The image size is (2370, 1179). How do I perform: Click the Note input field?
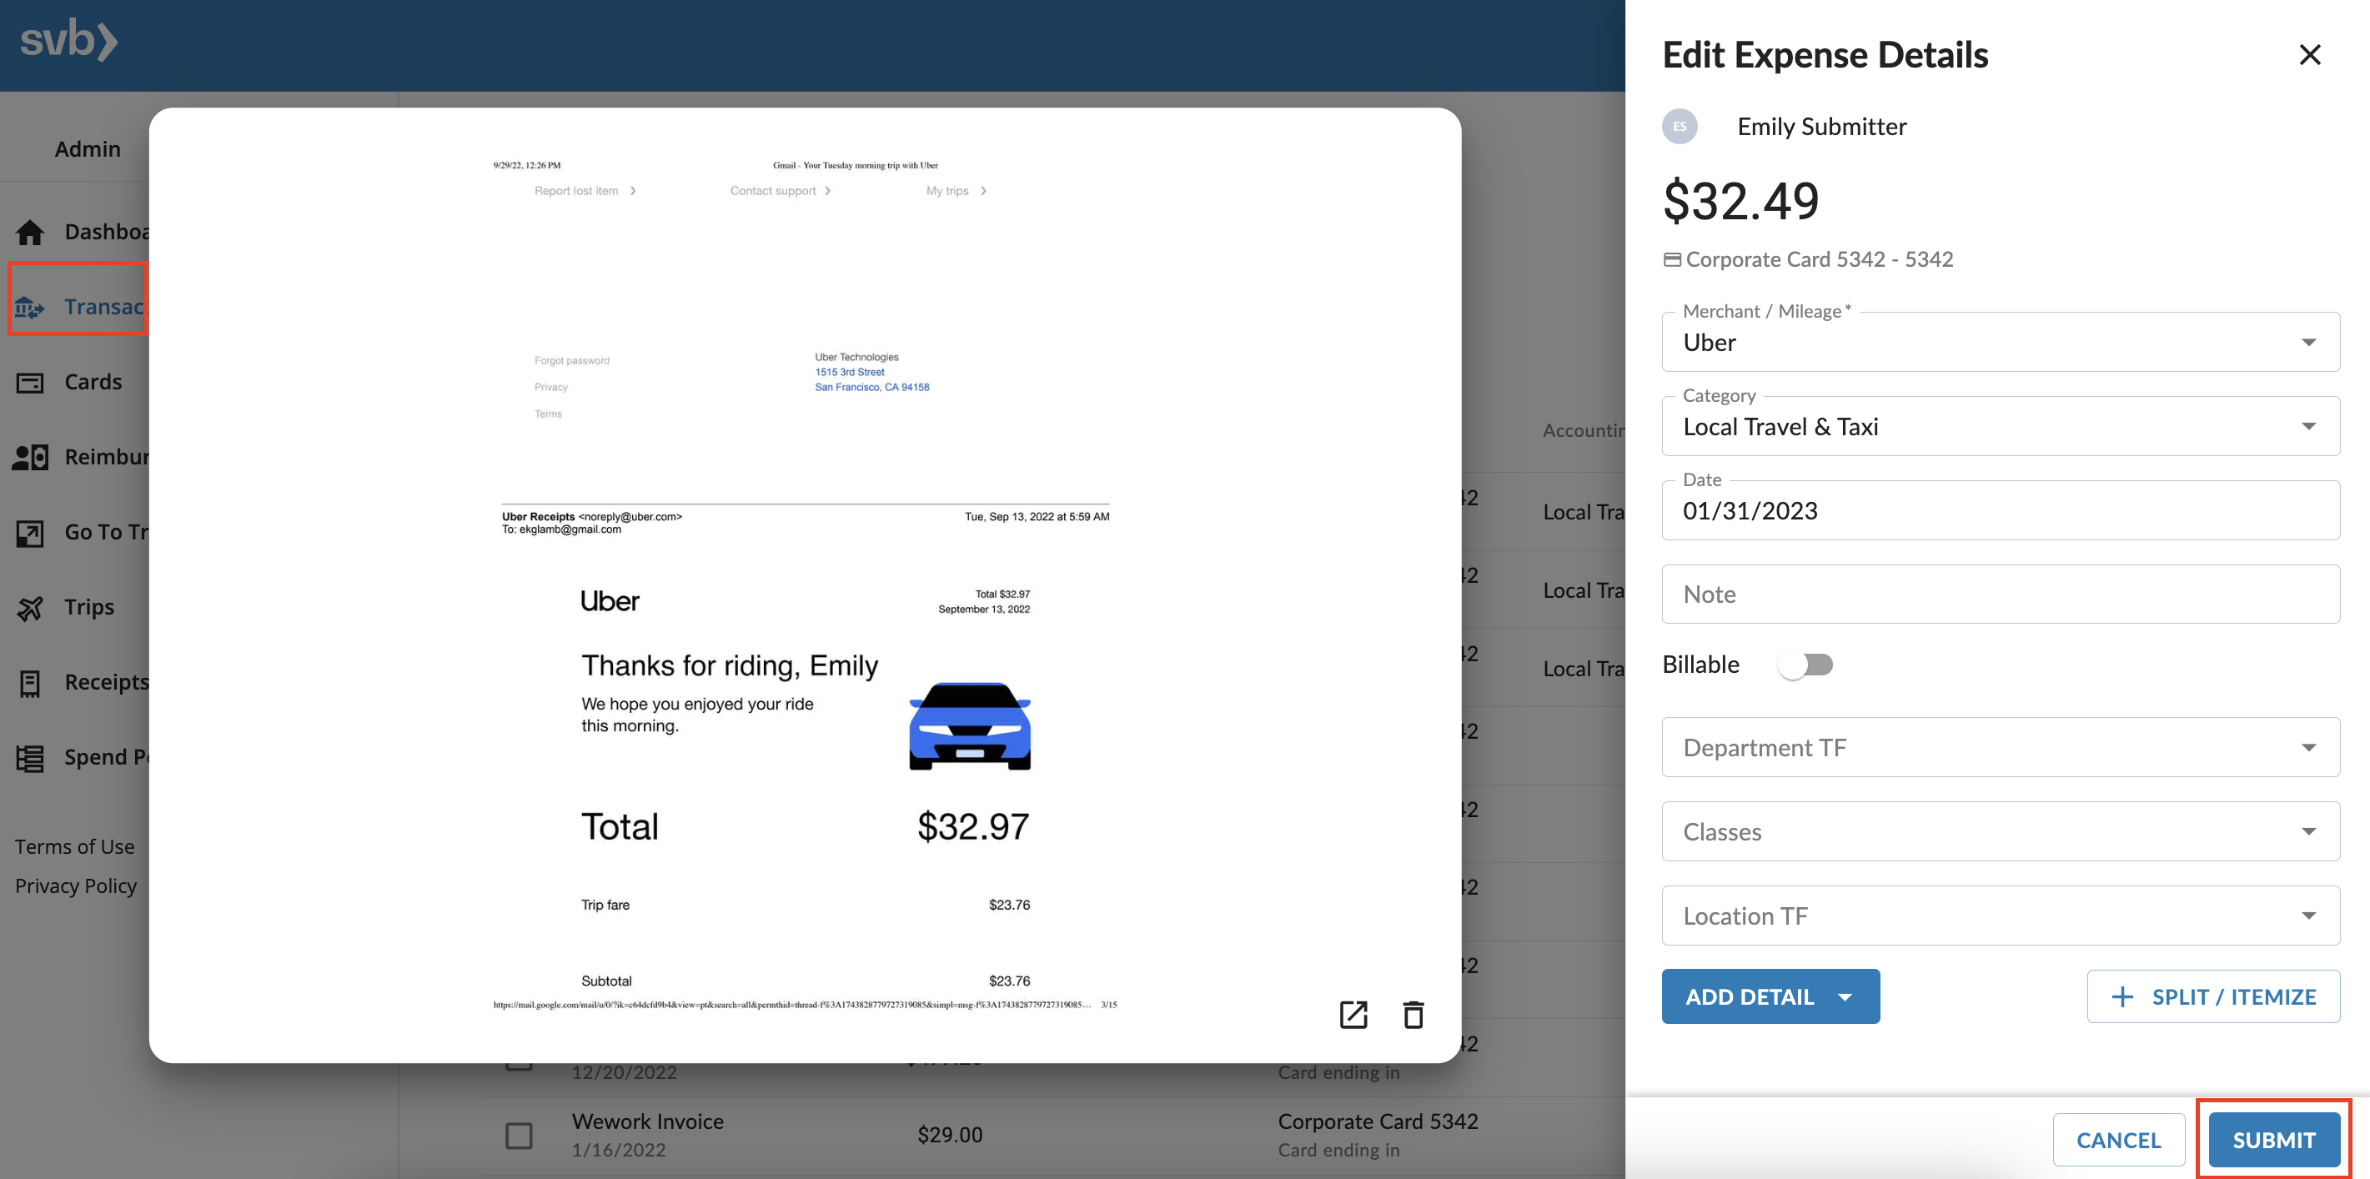point(2000,595)
